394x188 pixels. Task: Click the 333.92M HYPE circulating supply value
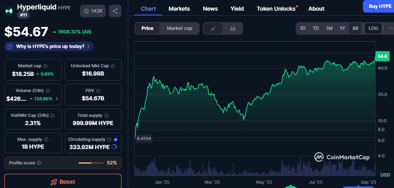[x=90, y=147]
